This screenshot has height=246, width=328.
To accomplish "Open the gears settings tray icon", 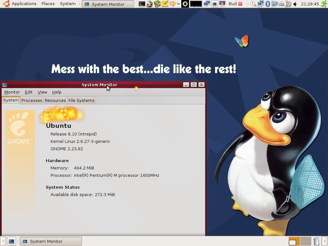I will 288,4.
